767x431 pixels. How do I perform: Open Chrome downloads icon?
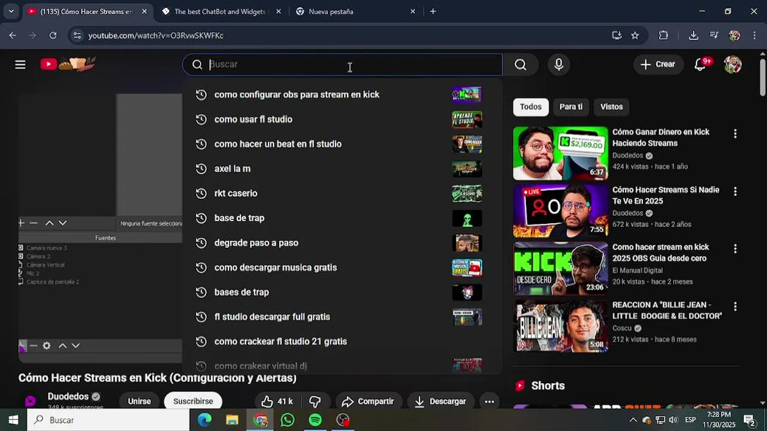coord(693,35)
